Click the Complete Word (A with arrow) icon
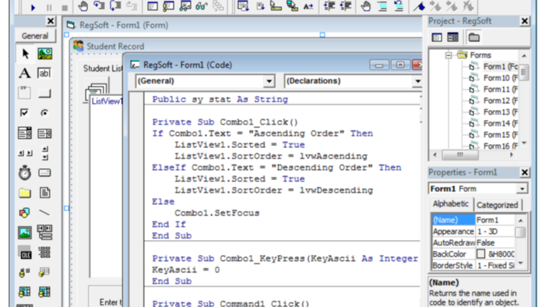 pos(308,6)
